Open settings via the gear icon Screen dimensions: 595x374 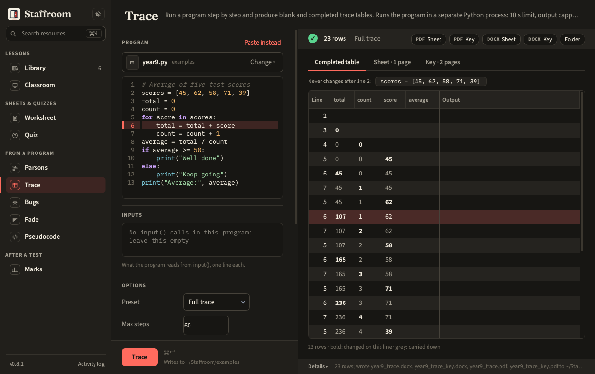[98, 14]
